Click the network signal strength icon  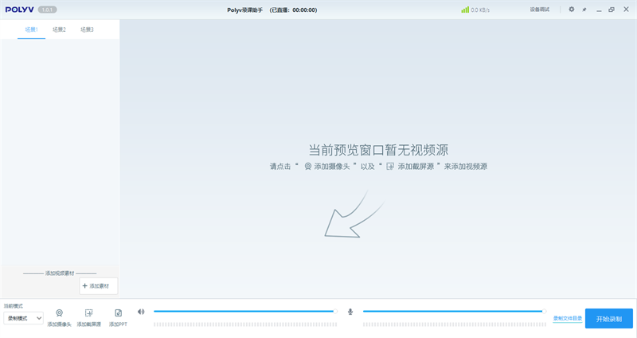[464, 10]
